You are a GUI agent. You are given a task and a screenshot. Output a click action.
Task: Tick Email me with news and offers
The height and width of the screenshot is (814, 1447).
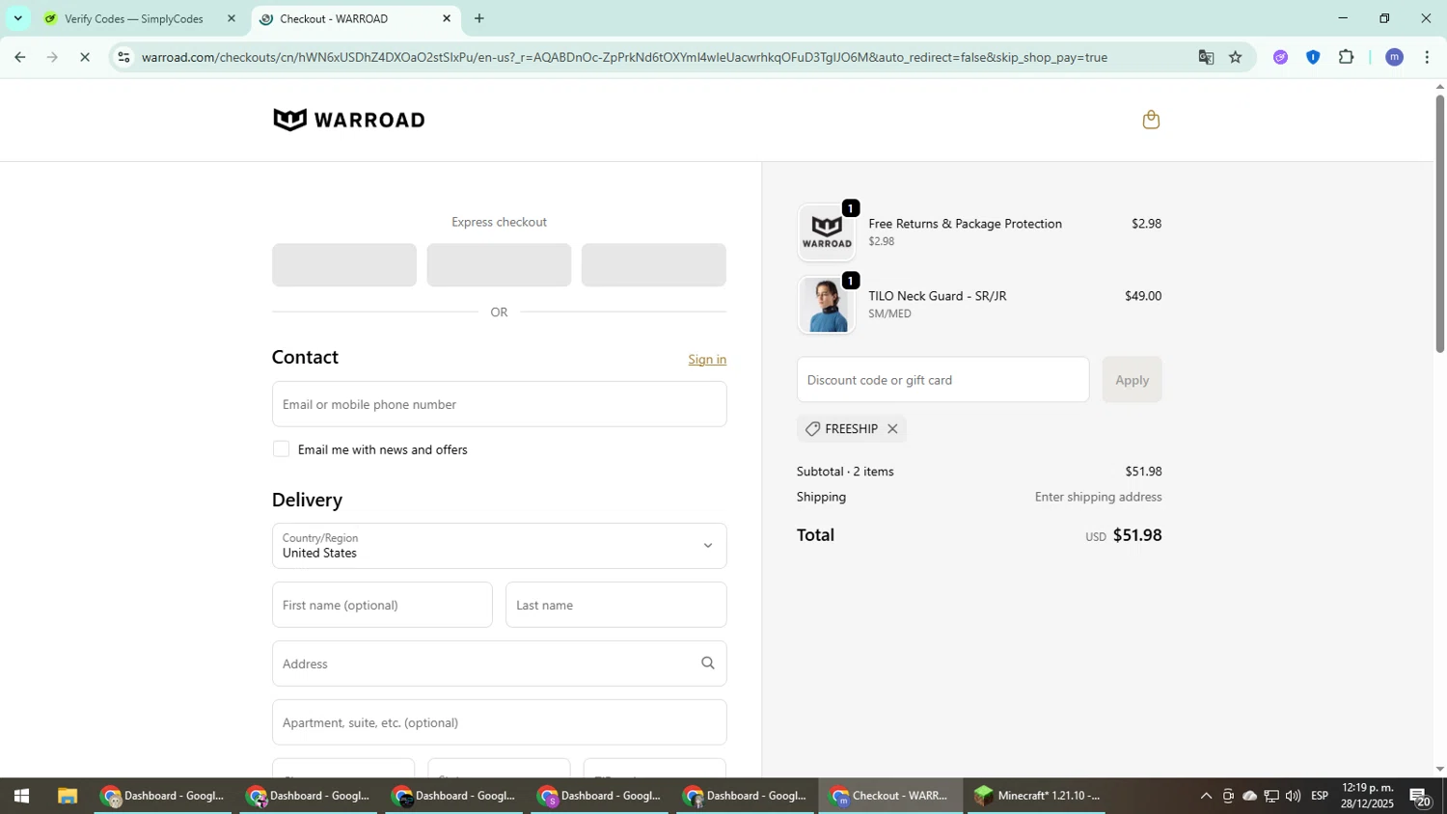(281, 449)
